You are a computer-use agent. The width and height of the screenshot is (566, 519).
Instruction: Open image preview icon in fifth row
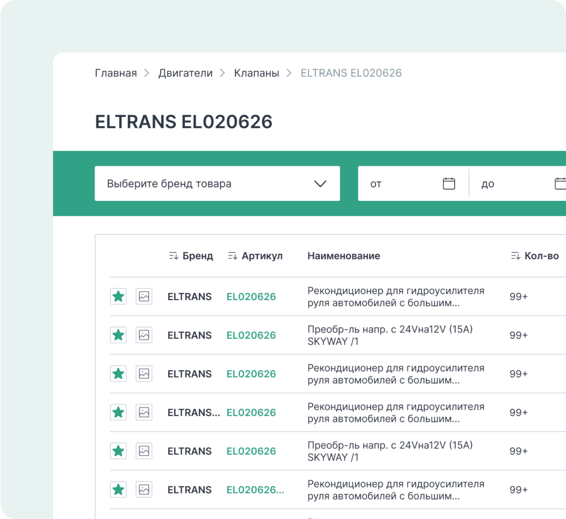[144, 451]
